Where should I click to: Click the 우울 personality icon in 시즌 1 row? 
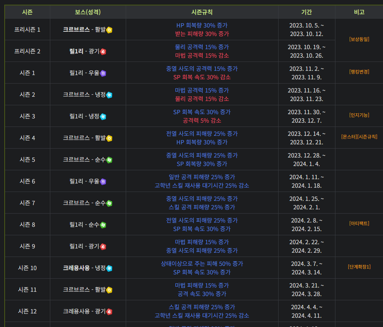coord(103,73)
